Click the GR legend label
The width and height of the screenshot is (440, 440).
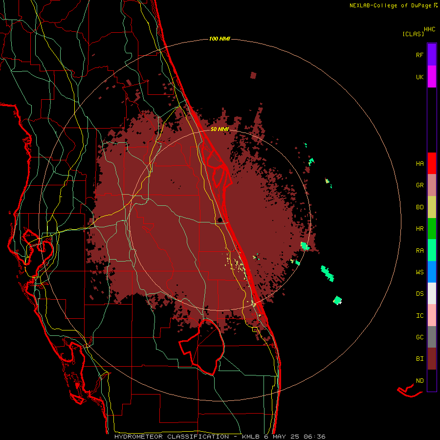click(x=419, y=185)
